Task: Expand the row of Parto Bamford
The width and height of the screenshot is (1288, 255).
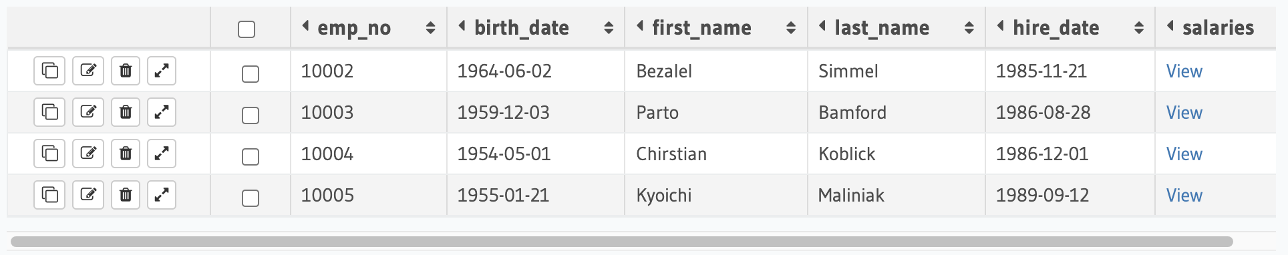Action: point(162,112)
